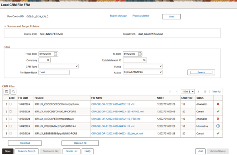This screenshot has width=237, height=155.
Task: Click the Company lookup magnifier icon
Action: [48, 60]
